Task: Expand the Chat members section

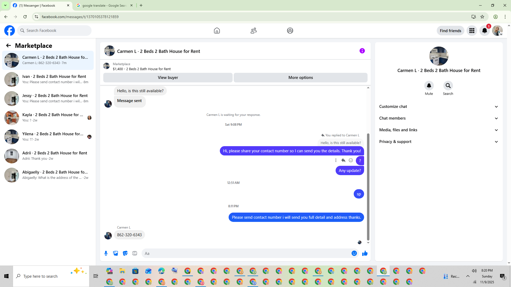Action: (x=439, y=118)
